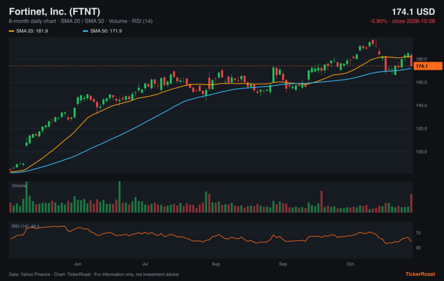This screenshot has width=444, height=281.
Task: Click the 180.0 price axis label
Action: [421, 59]
